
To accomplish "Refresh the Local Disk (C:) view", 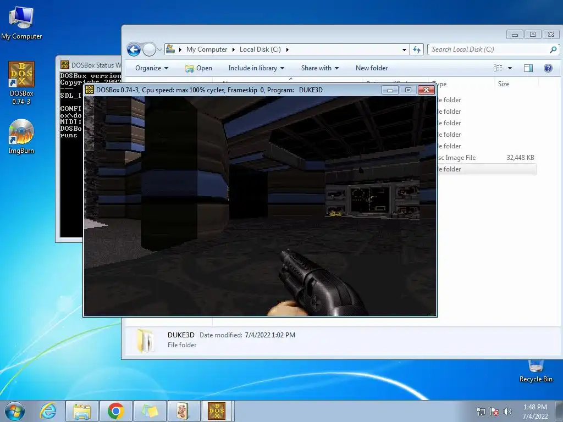I will tap(417, 49).
